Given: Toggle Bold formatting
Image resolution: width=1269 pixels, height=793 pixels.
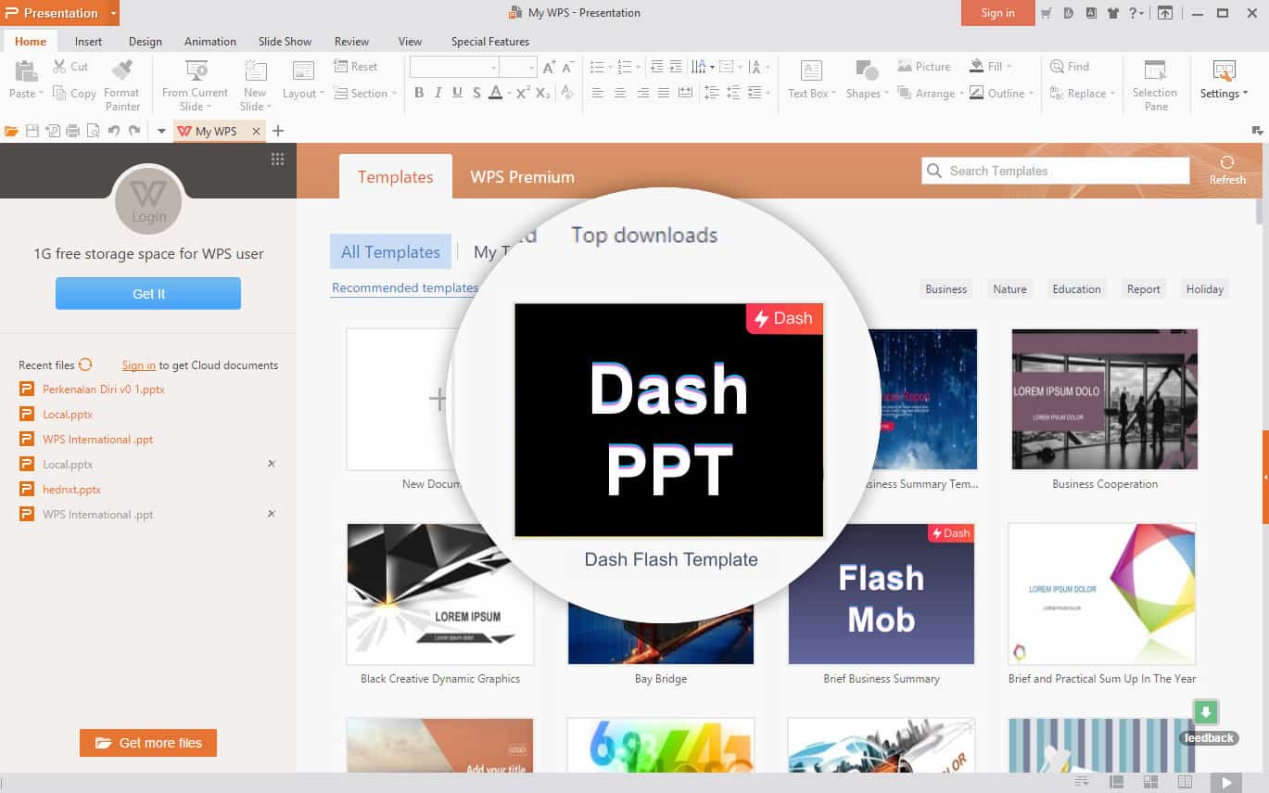Looking at the screenshot, I should click(x=419, y=93).
